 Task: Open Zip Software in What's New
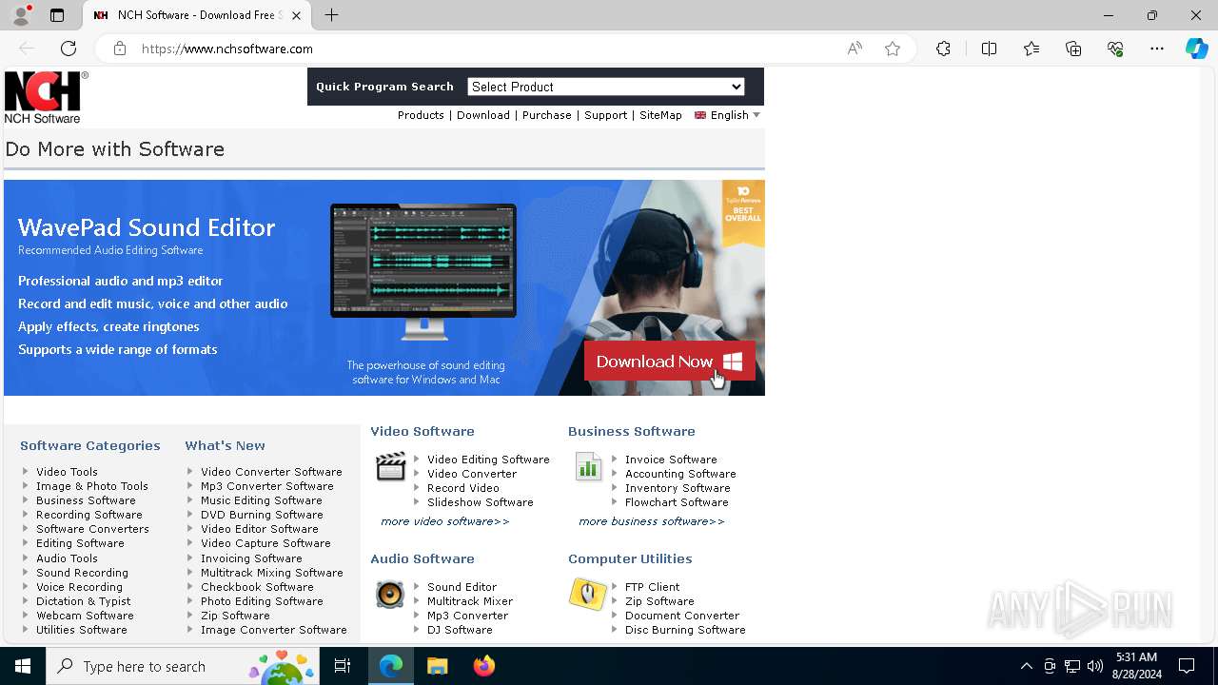pos(235,616)
